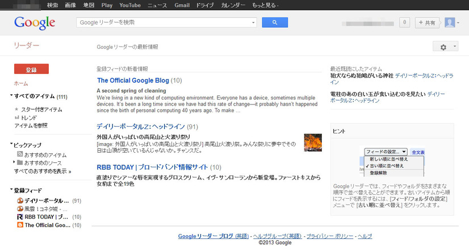
Task: Click the trends bar chart icon
Action: 17,118
